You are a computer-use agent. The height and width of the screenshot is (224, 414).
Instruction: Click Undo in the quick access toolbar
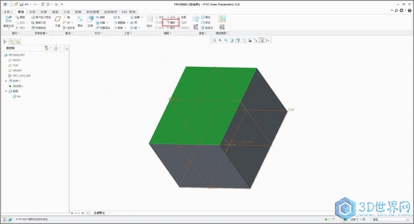coord(26,5)
